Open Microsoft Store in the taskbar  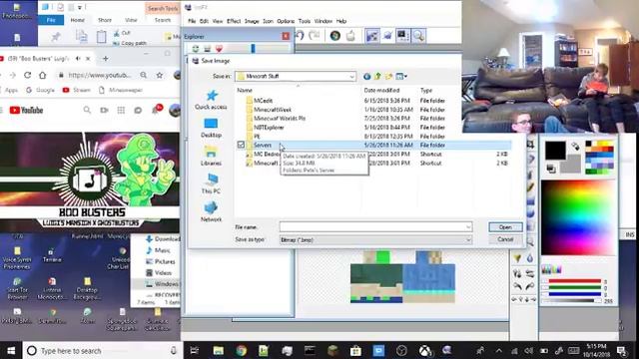[355, 350]
